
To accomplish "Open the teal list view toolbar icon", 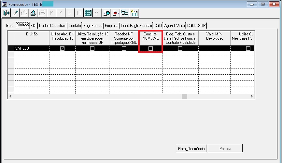I will pos(88,13).
